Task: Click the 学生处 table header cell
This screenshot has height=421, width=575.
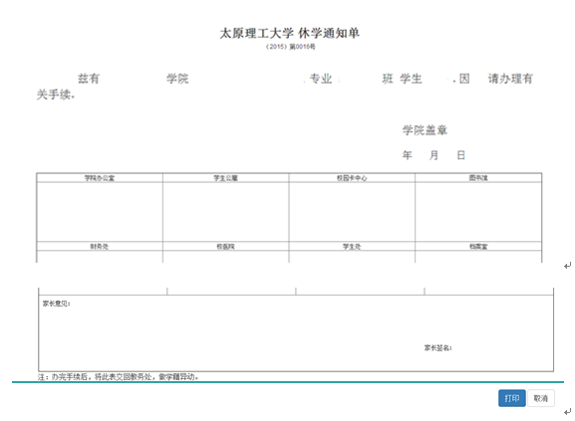Action: coord(352,247)
